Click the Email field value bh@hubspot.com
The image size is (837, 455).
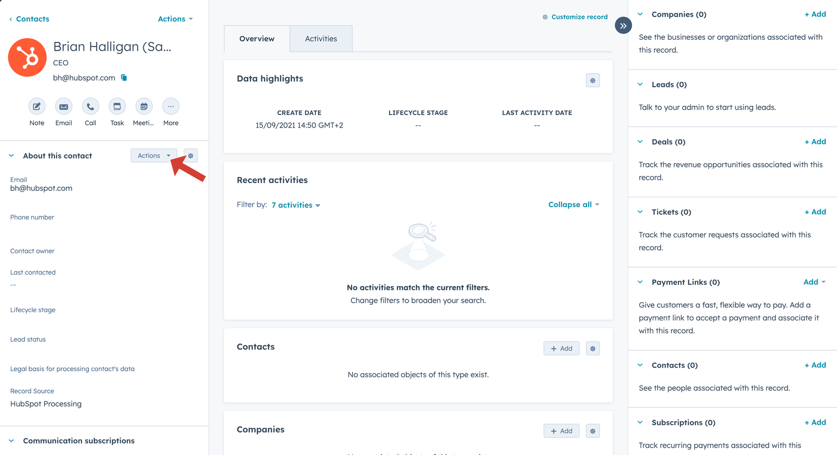point(41,188)
